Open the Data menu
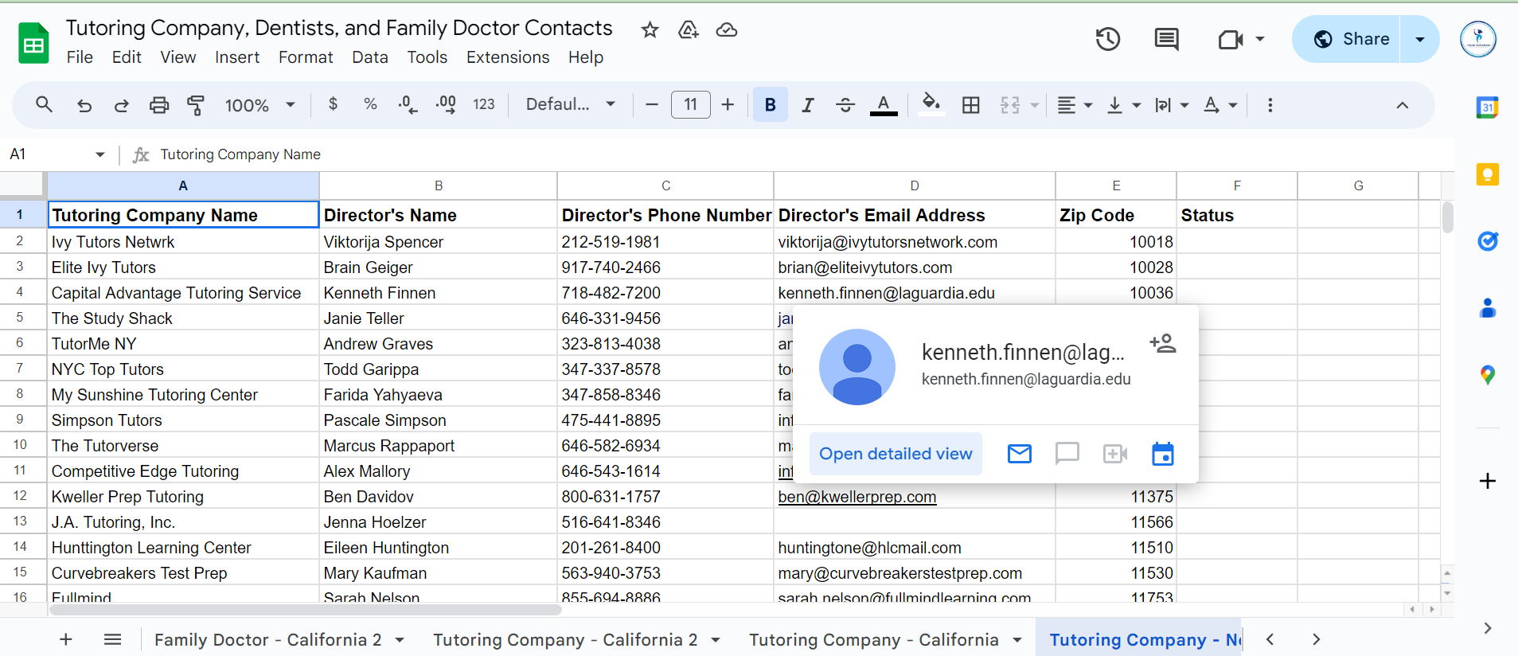The width and height of the screenshot is (1518, 656). 370,57
